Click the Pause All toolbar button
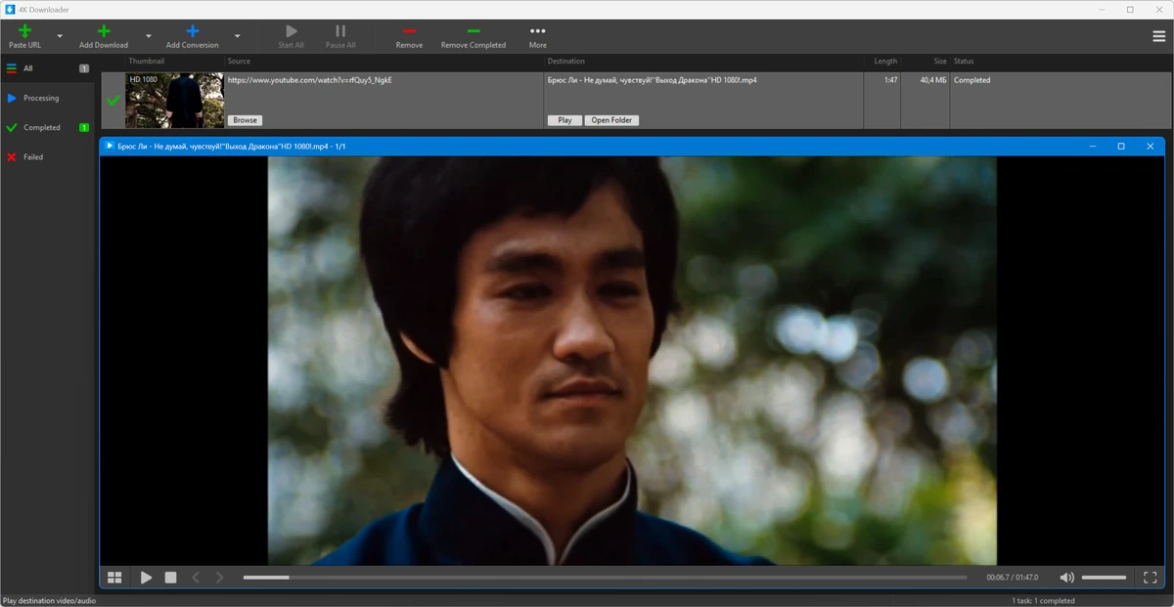This screenshot has width=1174, height=607. pyautogui.click(x=340, y=36)
